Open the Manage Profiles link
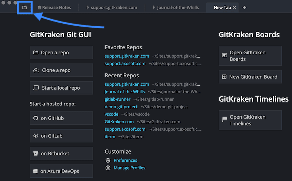 point(129,168)
